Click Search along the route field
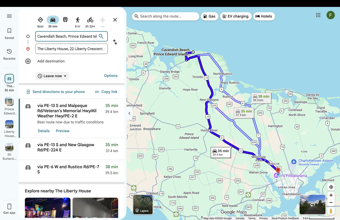Viewport: 340px width, 220px height. [x=165, y=16]
